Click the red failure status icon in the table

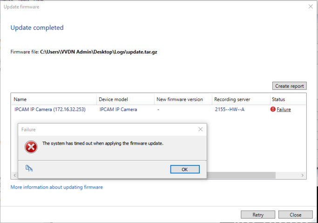273,110
